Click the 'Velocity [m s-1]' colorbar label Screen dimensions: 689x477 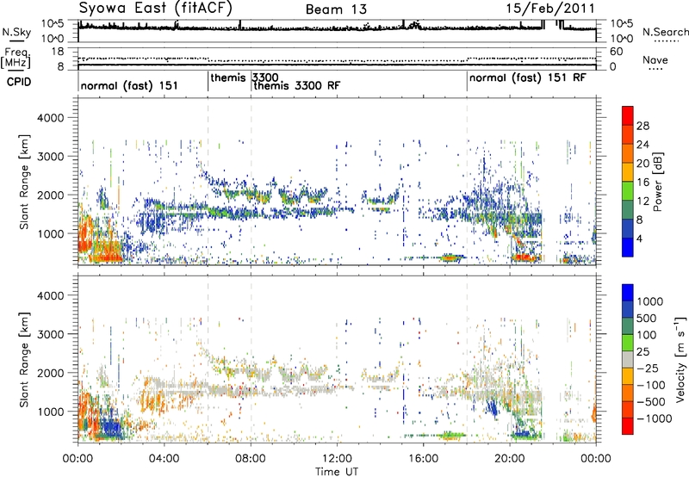coord(680,359)
